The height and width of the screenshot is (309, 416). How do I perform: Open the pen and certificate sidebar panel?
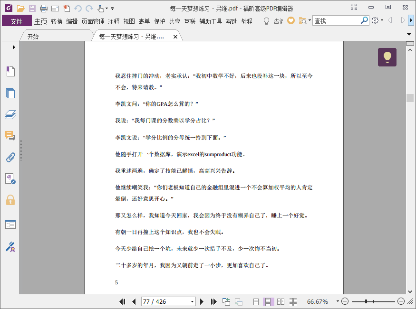[10, 247]
